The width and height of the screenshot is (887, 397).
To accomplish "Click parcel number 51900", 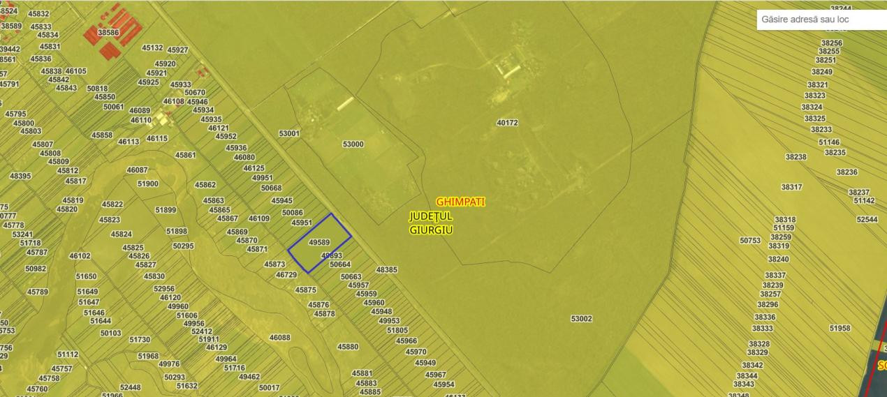I will pos(147,184).
